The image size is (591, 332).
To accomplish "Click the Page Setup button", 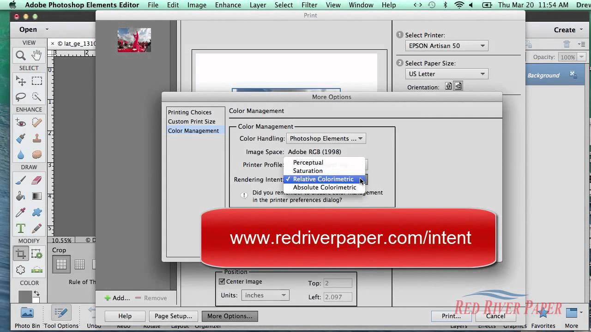I will point(174,316).
